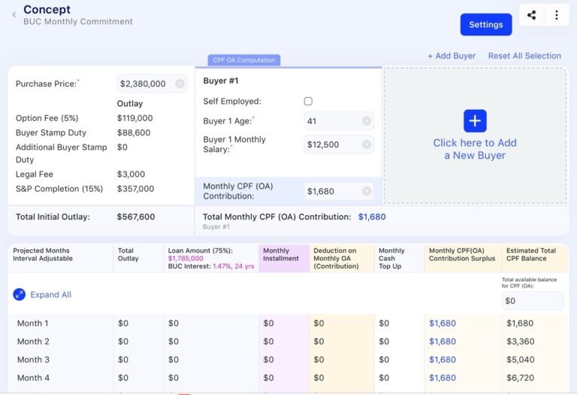The height and width of the screenshot is (395, 577).
Task: Click the Concept page title
Action: [x=47, y=9]
